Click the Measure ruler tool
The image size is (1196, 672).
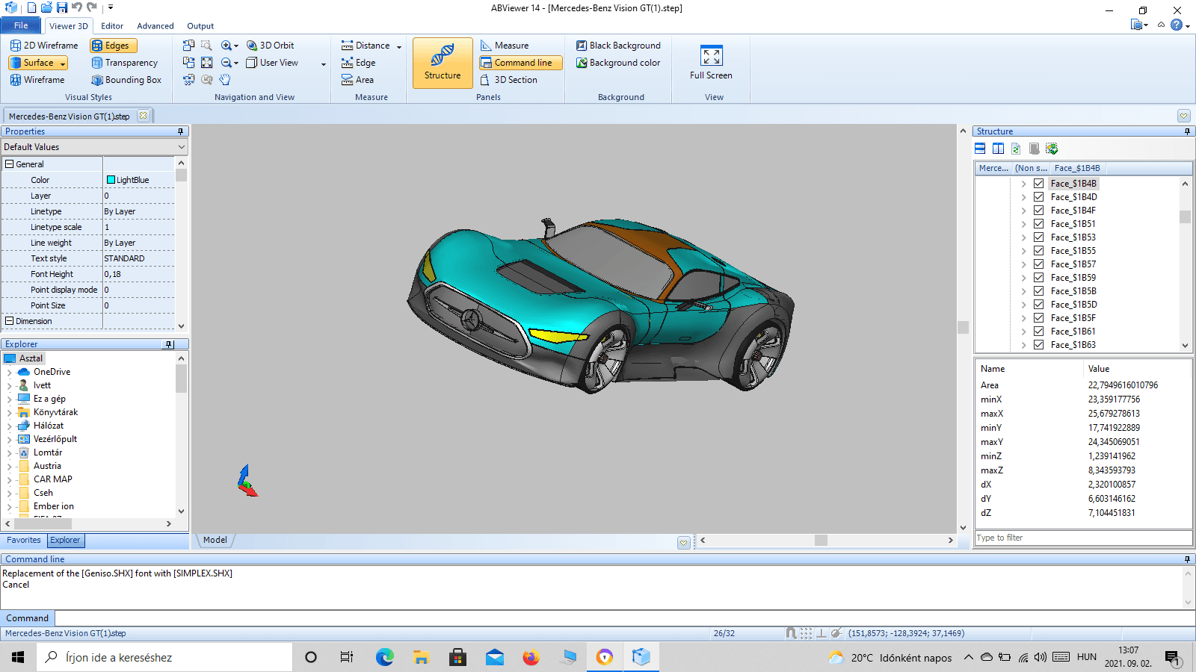[505, 46]
